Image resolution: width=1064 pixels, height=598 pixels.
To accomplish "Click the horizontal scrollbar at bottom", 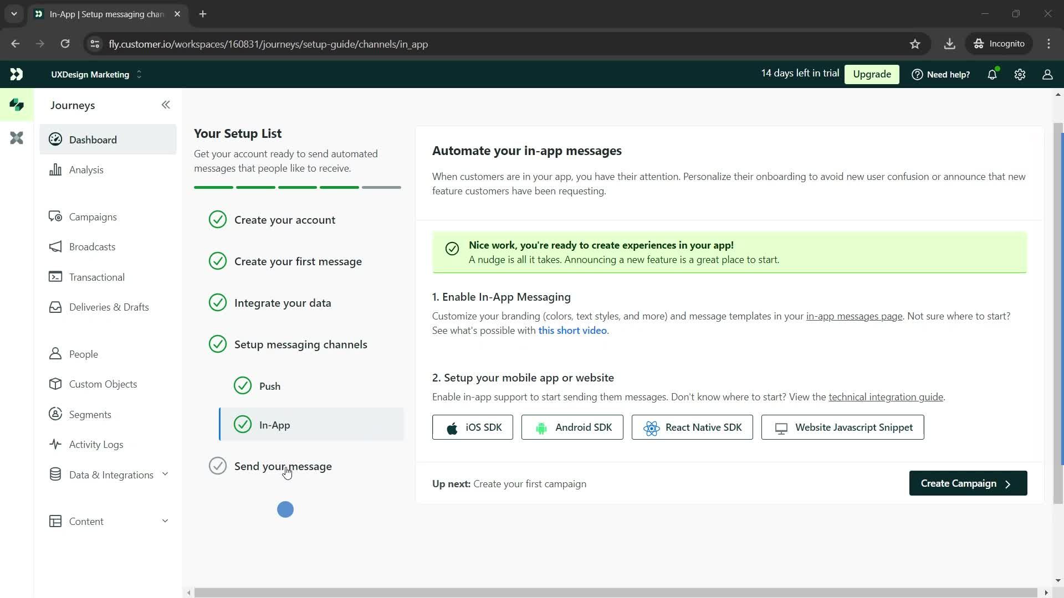I will (615, 592).
